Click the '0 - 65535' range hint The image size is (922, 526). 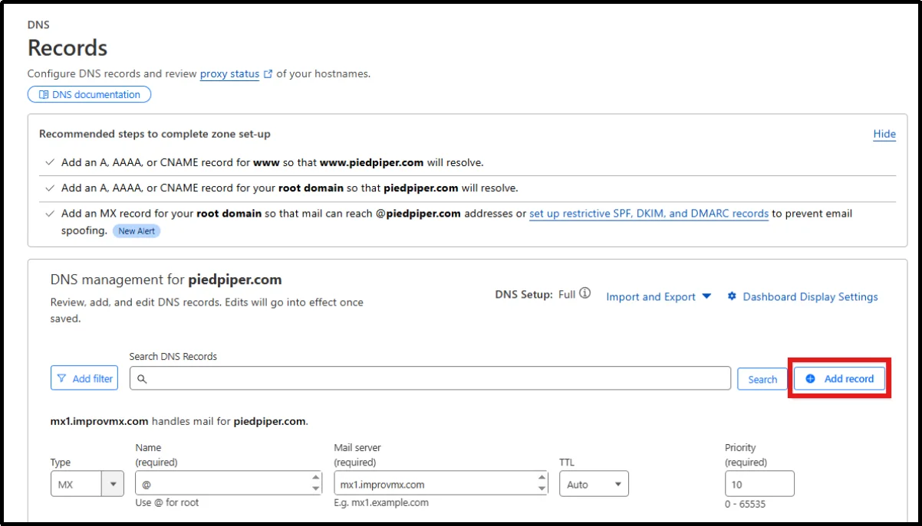(746, 504)
